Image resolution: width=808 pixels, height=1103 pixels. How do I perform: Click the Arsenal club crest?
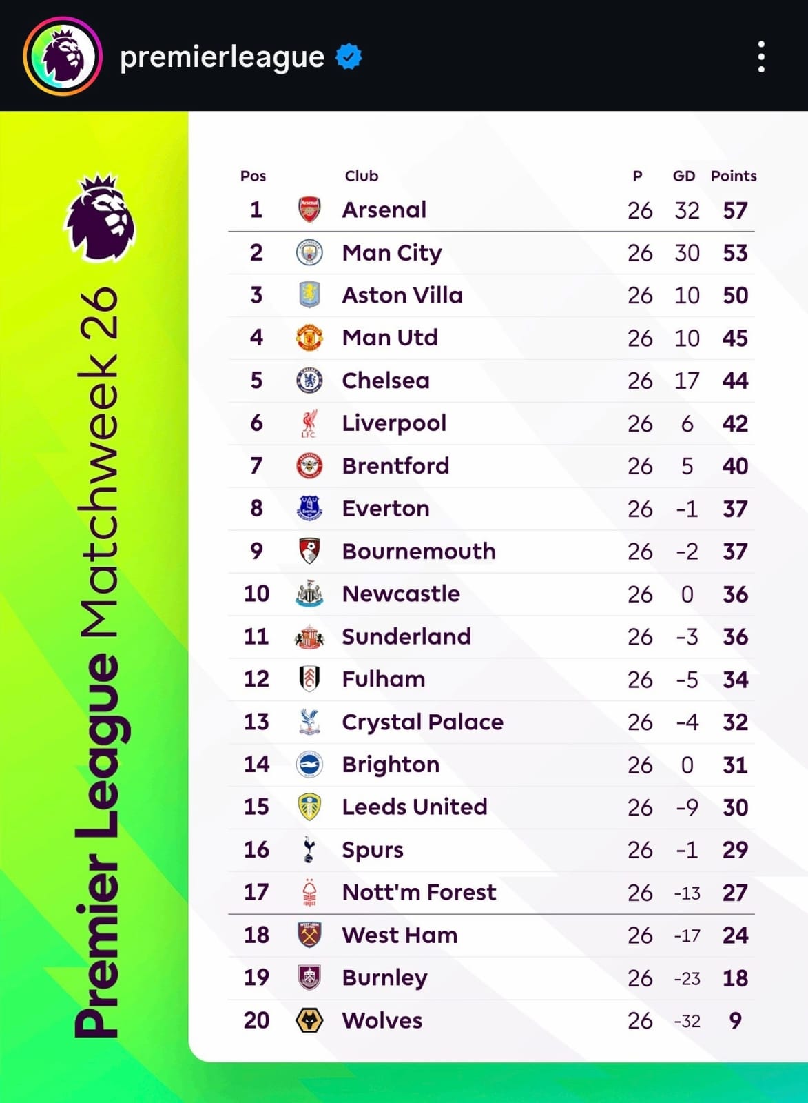[x=309, y=210]
